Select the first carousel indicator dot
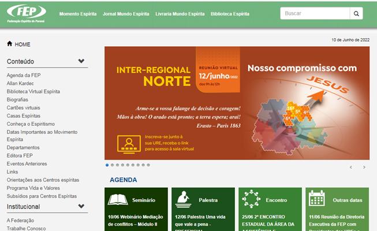Viewport: 377px width, 231px height. pos(107,165)
